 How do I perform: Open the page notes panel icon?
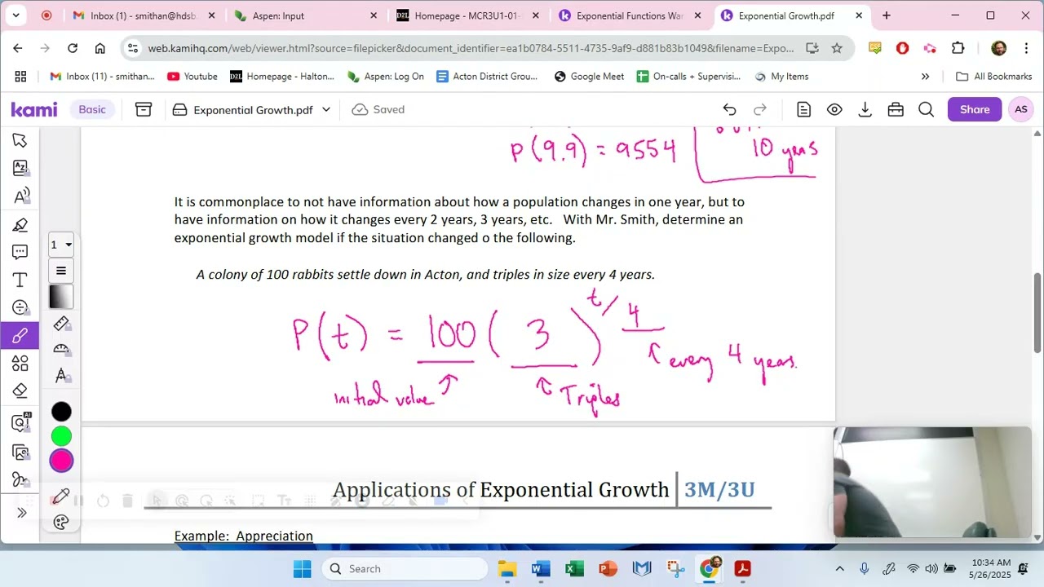[x=803, y=109]
